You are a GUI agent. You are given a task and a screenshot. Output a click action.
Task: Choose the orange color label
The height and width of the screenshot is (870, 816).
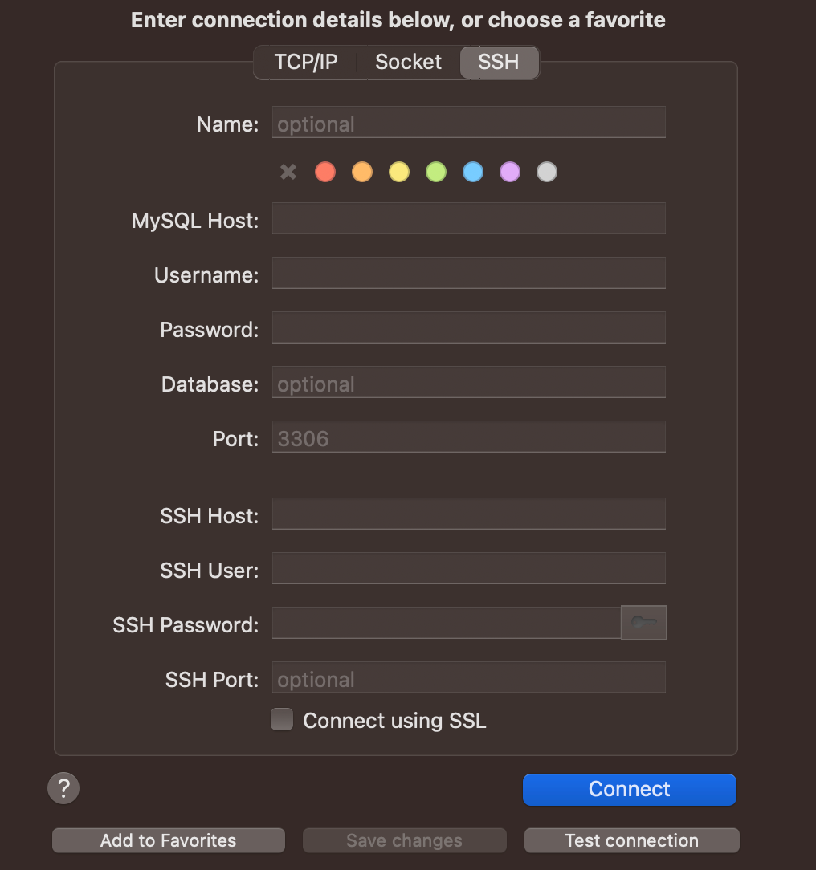(362, 172)
